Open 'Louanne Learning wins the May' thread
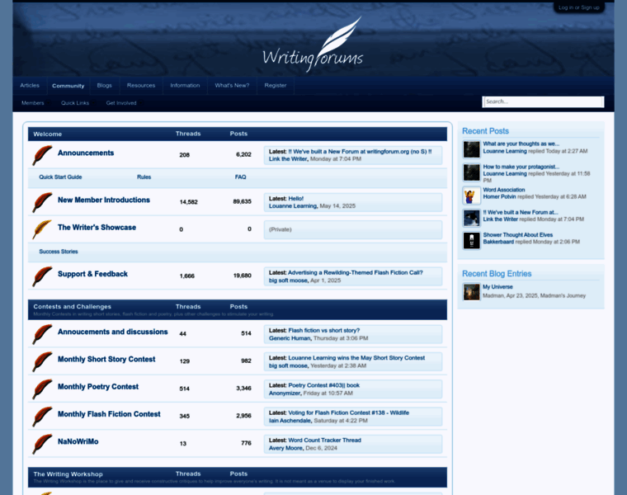Image resolution: width=627 pixels, height=495 pixels. click(x=356, y=358)
